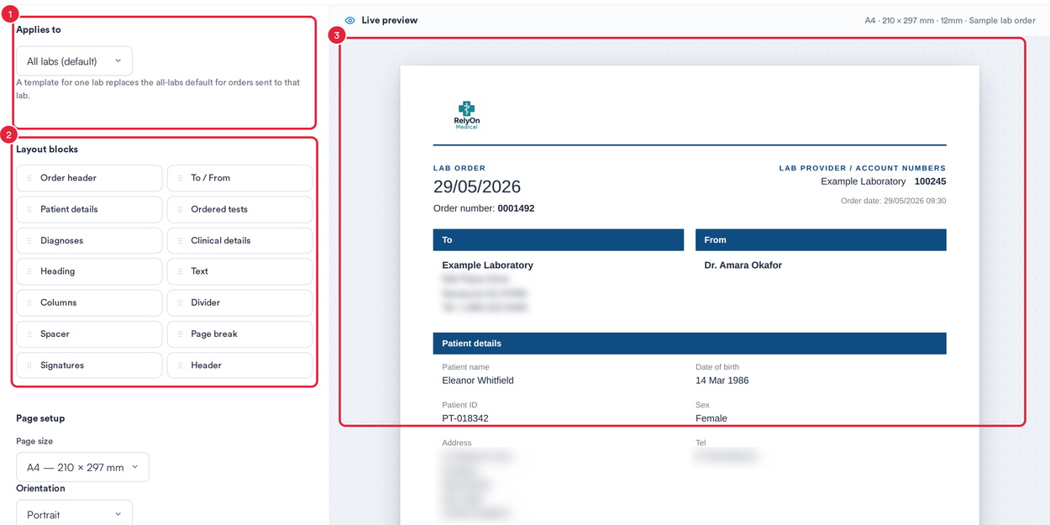Click the To section header bar
This screenshot has height=525, width=1050.
(x=559, y=240)
